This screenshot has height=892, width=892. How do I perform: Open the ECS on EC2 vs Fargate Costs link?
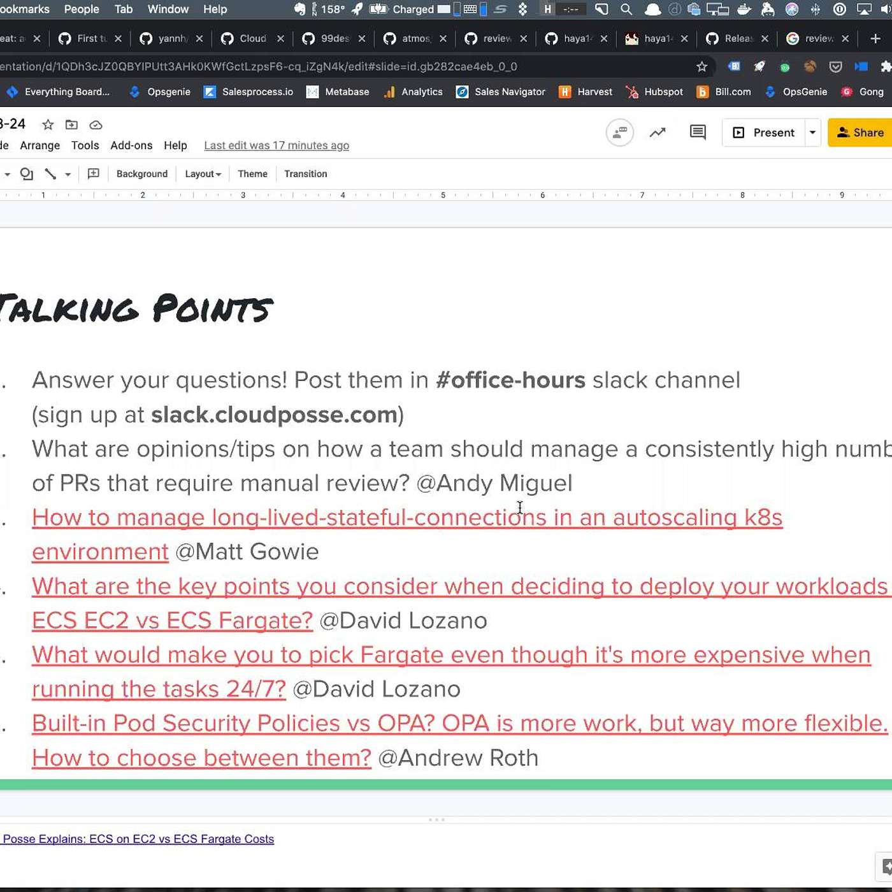click(x=138, y=839)
